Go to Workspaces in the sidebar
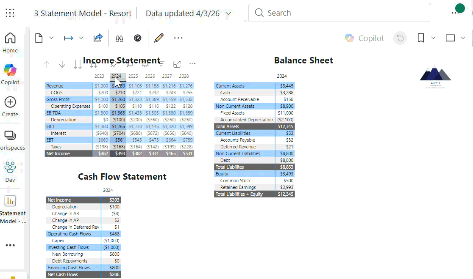Viewport: 473px width, 279px height. 10,140
